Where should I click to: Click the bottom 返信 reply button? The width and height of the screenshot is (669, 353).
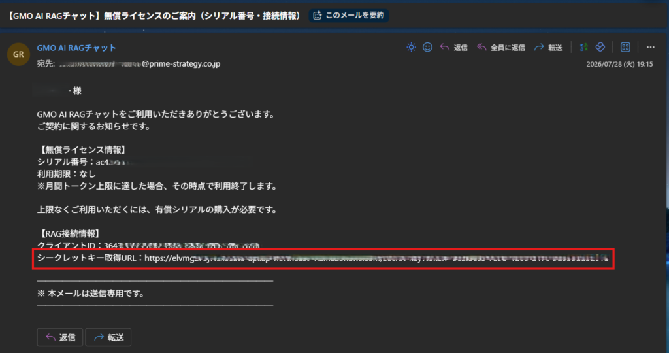pyautogui.click(x=59, y=337)
